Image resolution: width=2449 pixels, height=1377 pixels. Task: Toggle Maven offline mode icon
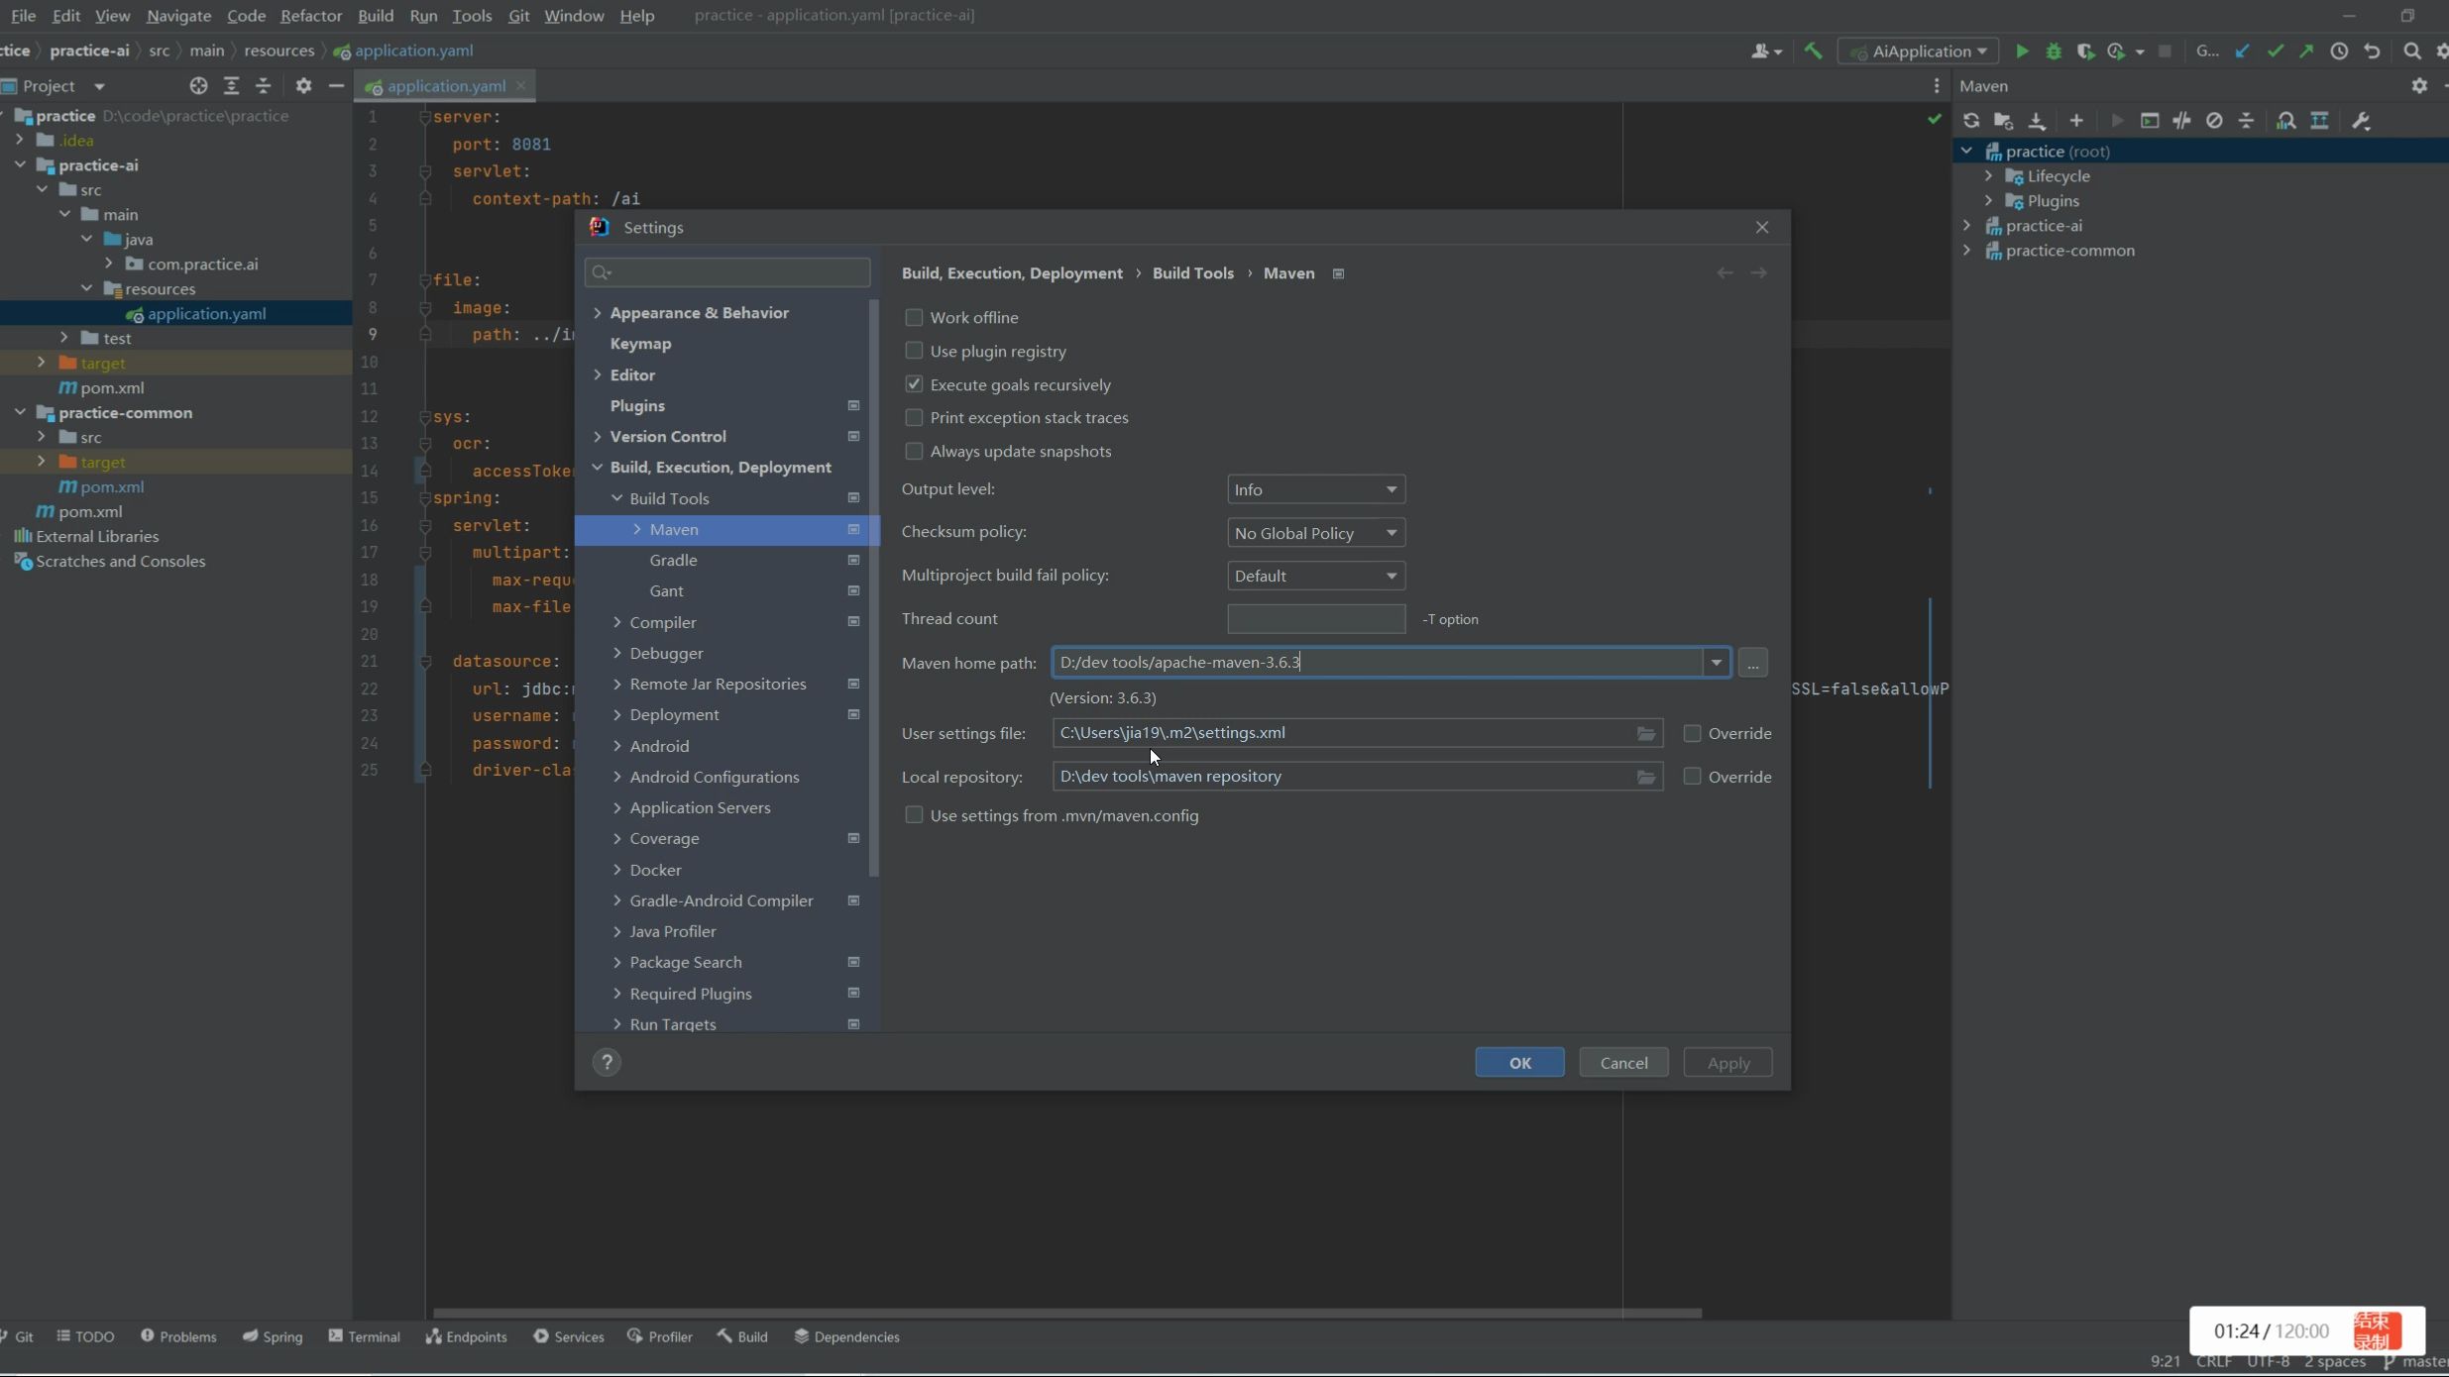pos(2181,121)
